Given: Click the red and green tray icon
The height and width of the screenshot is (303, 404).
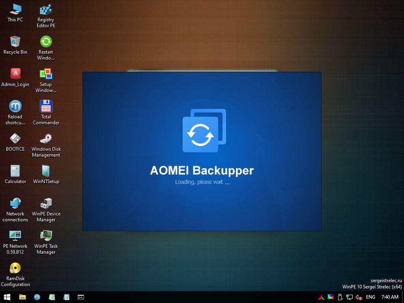Looking at the screenshot, I should pyautogui.click(x=321, y=297).
